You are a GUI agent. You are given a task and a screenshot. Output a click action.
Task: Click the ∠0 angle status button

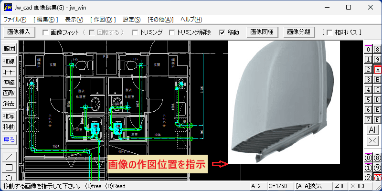341,186
